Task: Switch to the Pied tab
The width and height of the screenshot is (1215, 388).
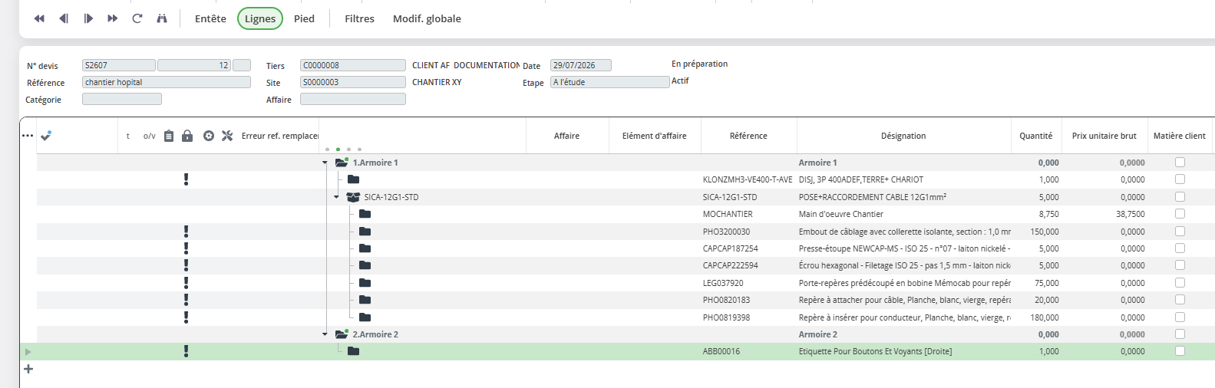Action: pyautogui.click(x=304, y=18)
